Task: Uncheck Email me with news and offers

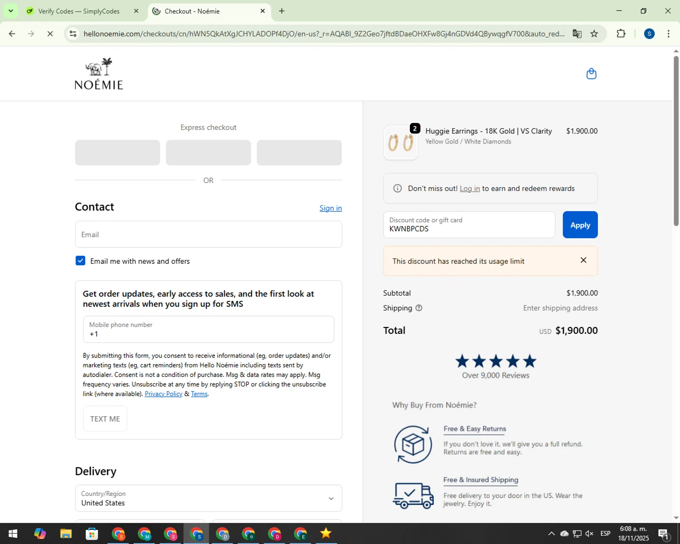Action: pos(80,261)
